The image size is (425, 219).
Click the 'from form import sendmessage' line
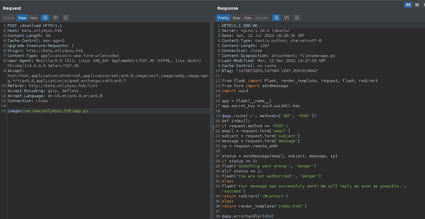[255, 86]
